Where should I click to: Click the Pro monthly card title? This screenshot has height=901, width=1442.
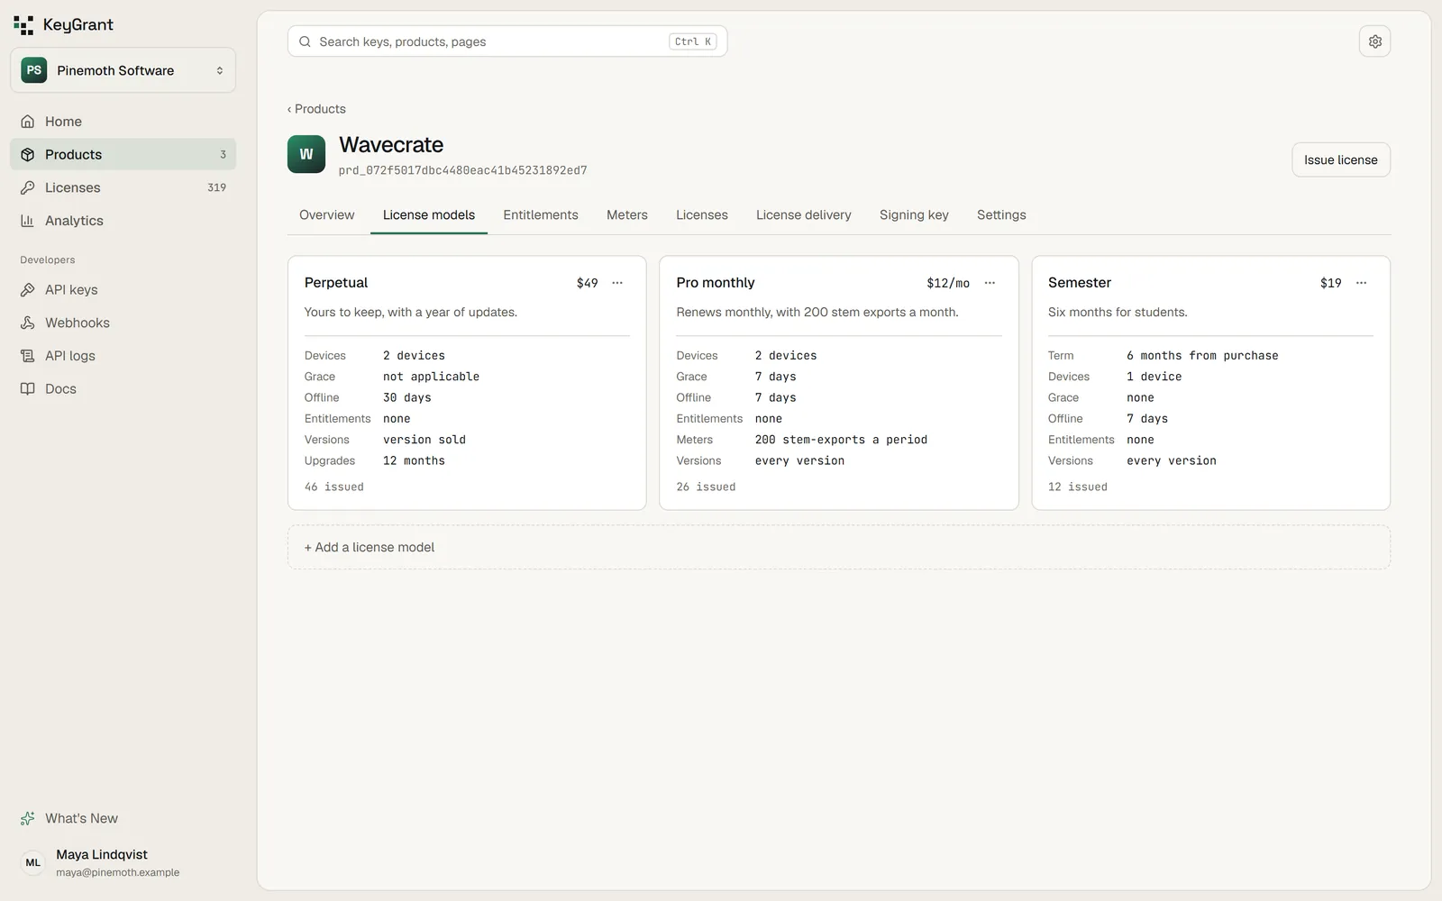point(716,283)
